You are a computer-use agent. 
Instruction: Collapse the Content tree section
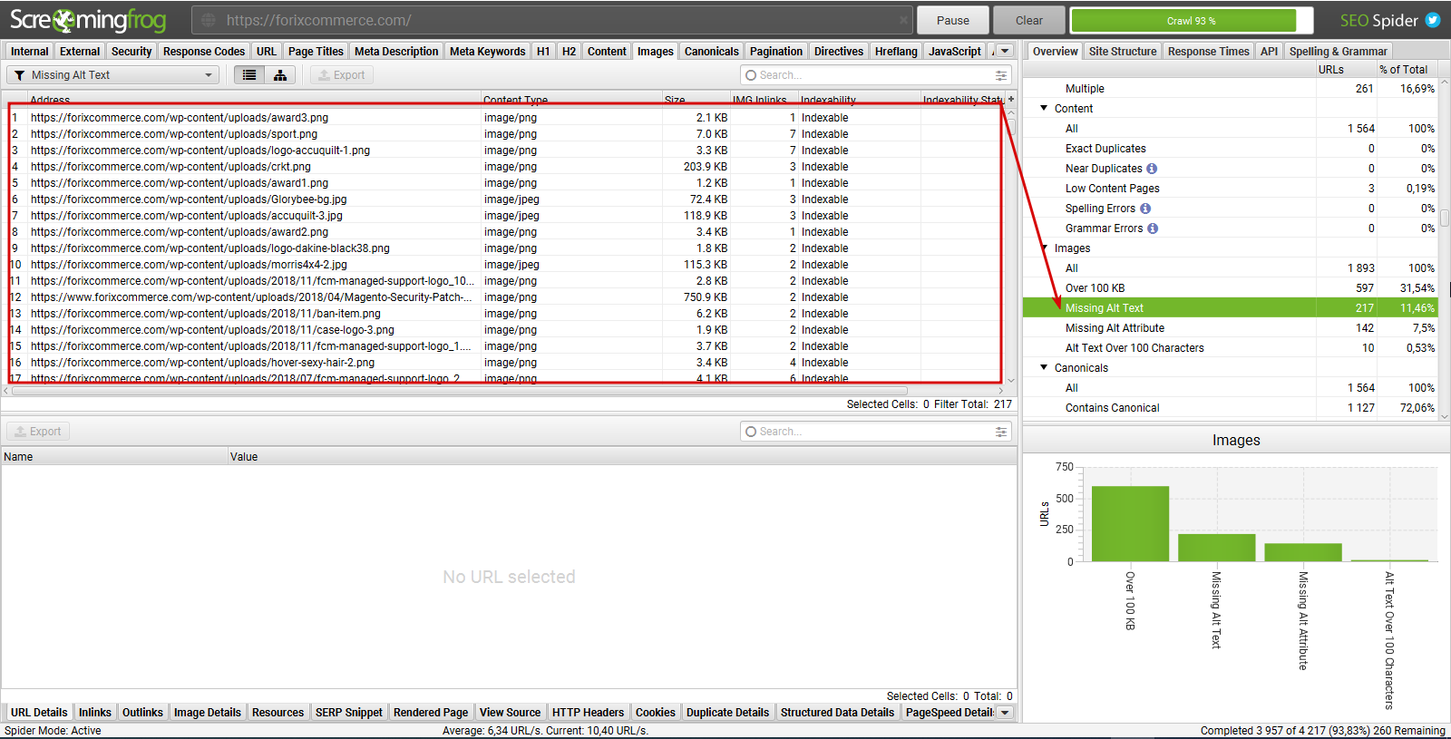tap(1044, 108)
